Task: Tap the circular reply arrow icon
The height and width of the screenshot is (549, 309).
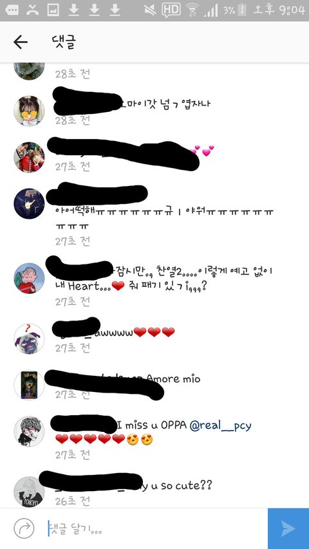Action: 24,528
